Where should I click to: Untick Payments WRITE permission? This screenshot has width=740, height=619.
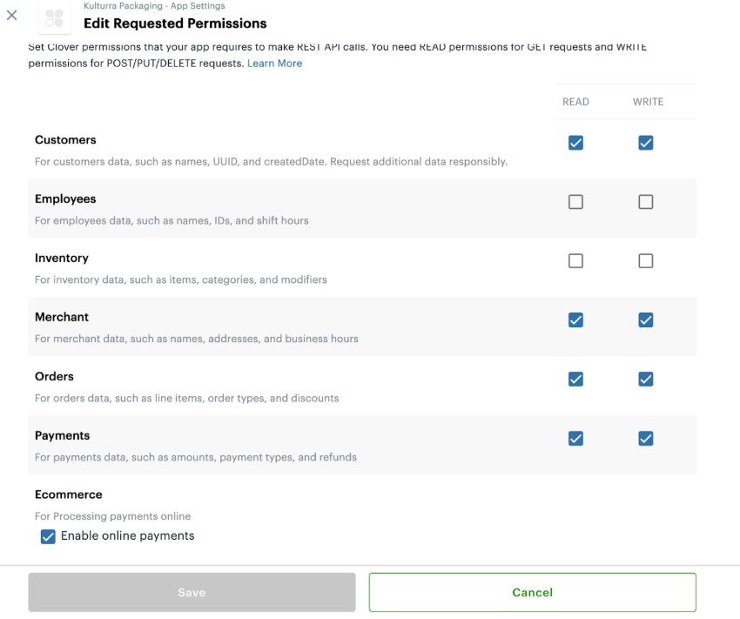pos(645,439)
